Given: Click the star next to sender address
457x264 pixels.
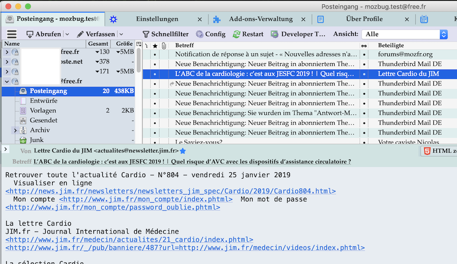Looking at the screenshot, I should (x=183, y=151).
